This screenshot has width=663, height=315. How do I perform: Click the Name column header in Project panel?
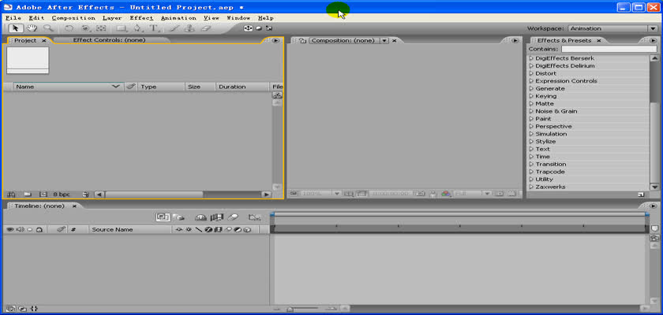[x=68, y=87]
